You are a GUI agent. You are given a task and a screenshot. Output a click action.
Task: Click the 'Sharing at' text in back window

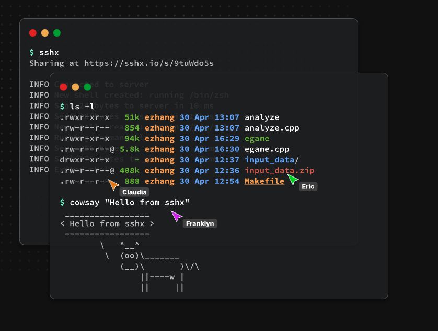54,63
